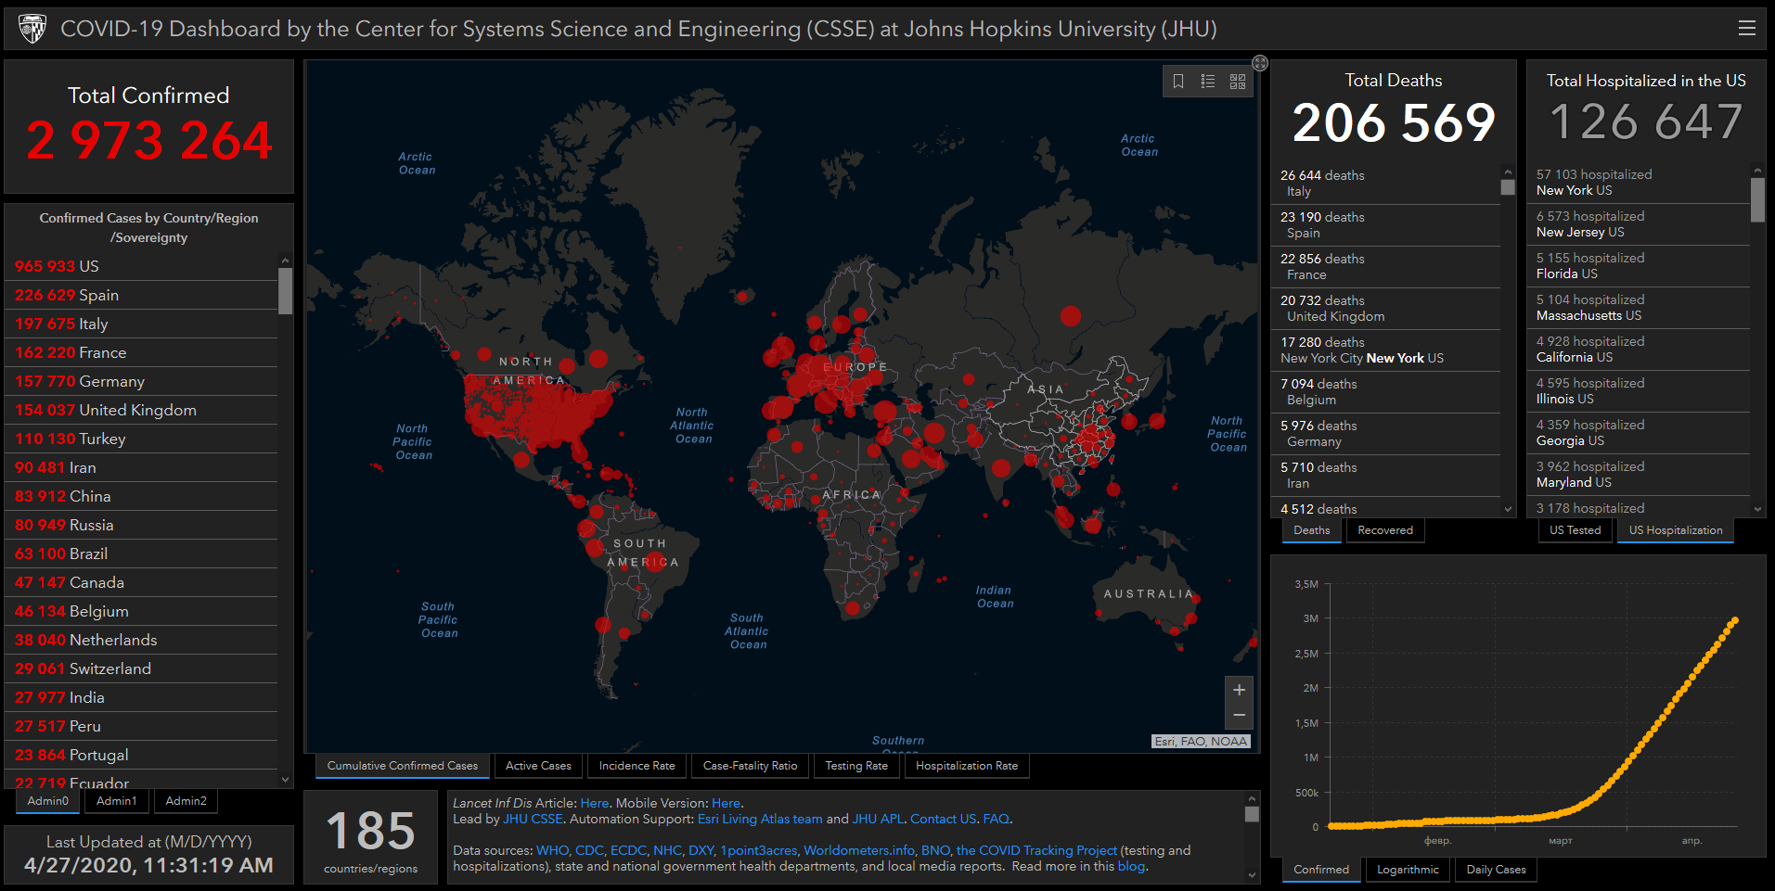Open the US Hospitalization tab
Screen dimensions: 1775x891
click(x=1676, y=530)
